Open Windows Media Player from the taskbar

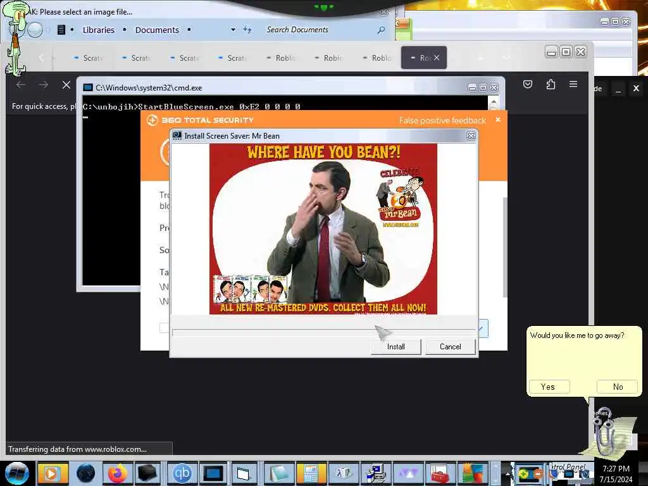(52, 473)
